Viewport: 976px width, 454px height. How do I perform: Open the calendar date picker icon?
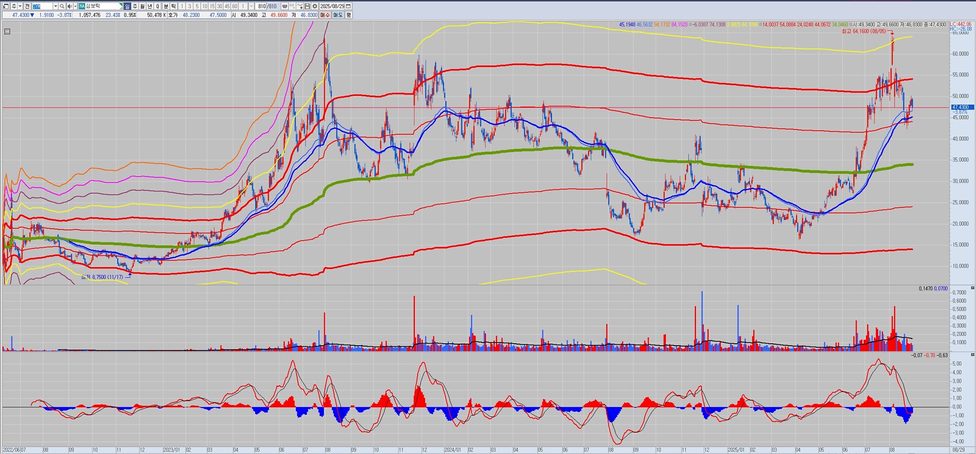(348, 6)
